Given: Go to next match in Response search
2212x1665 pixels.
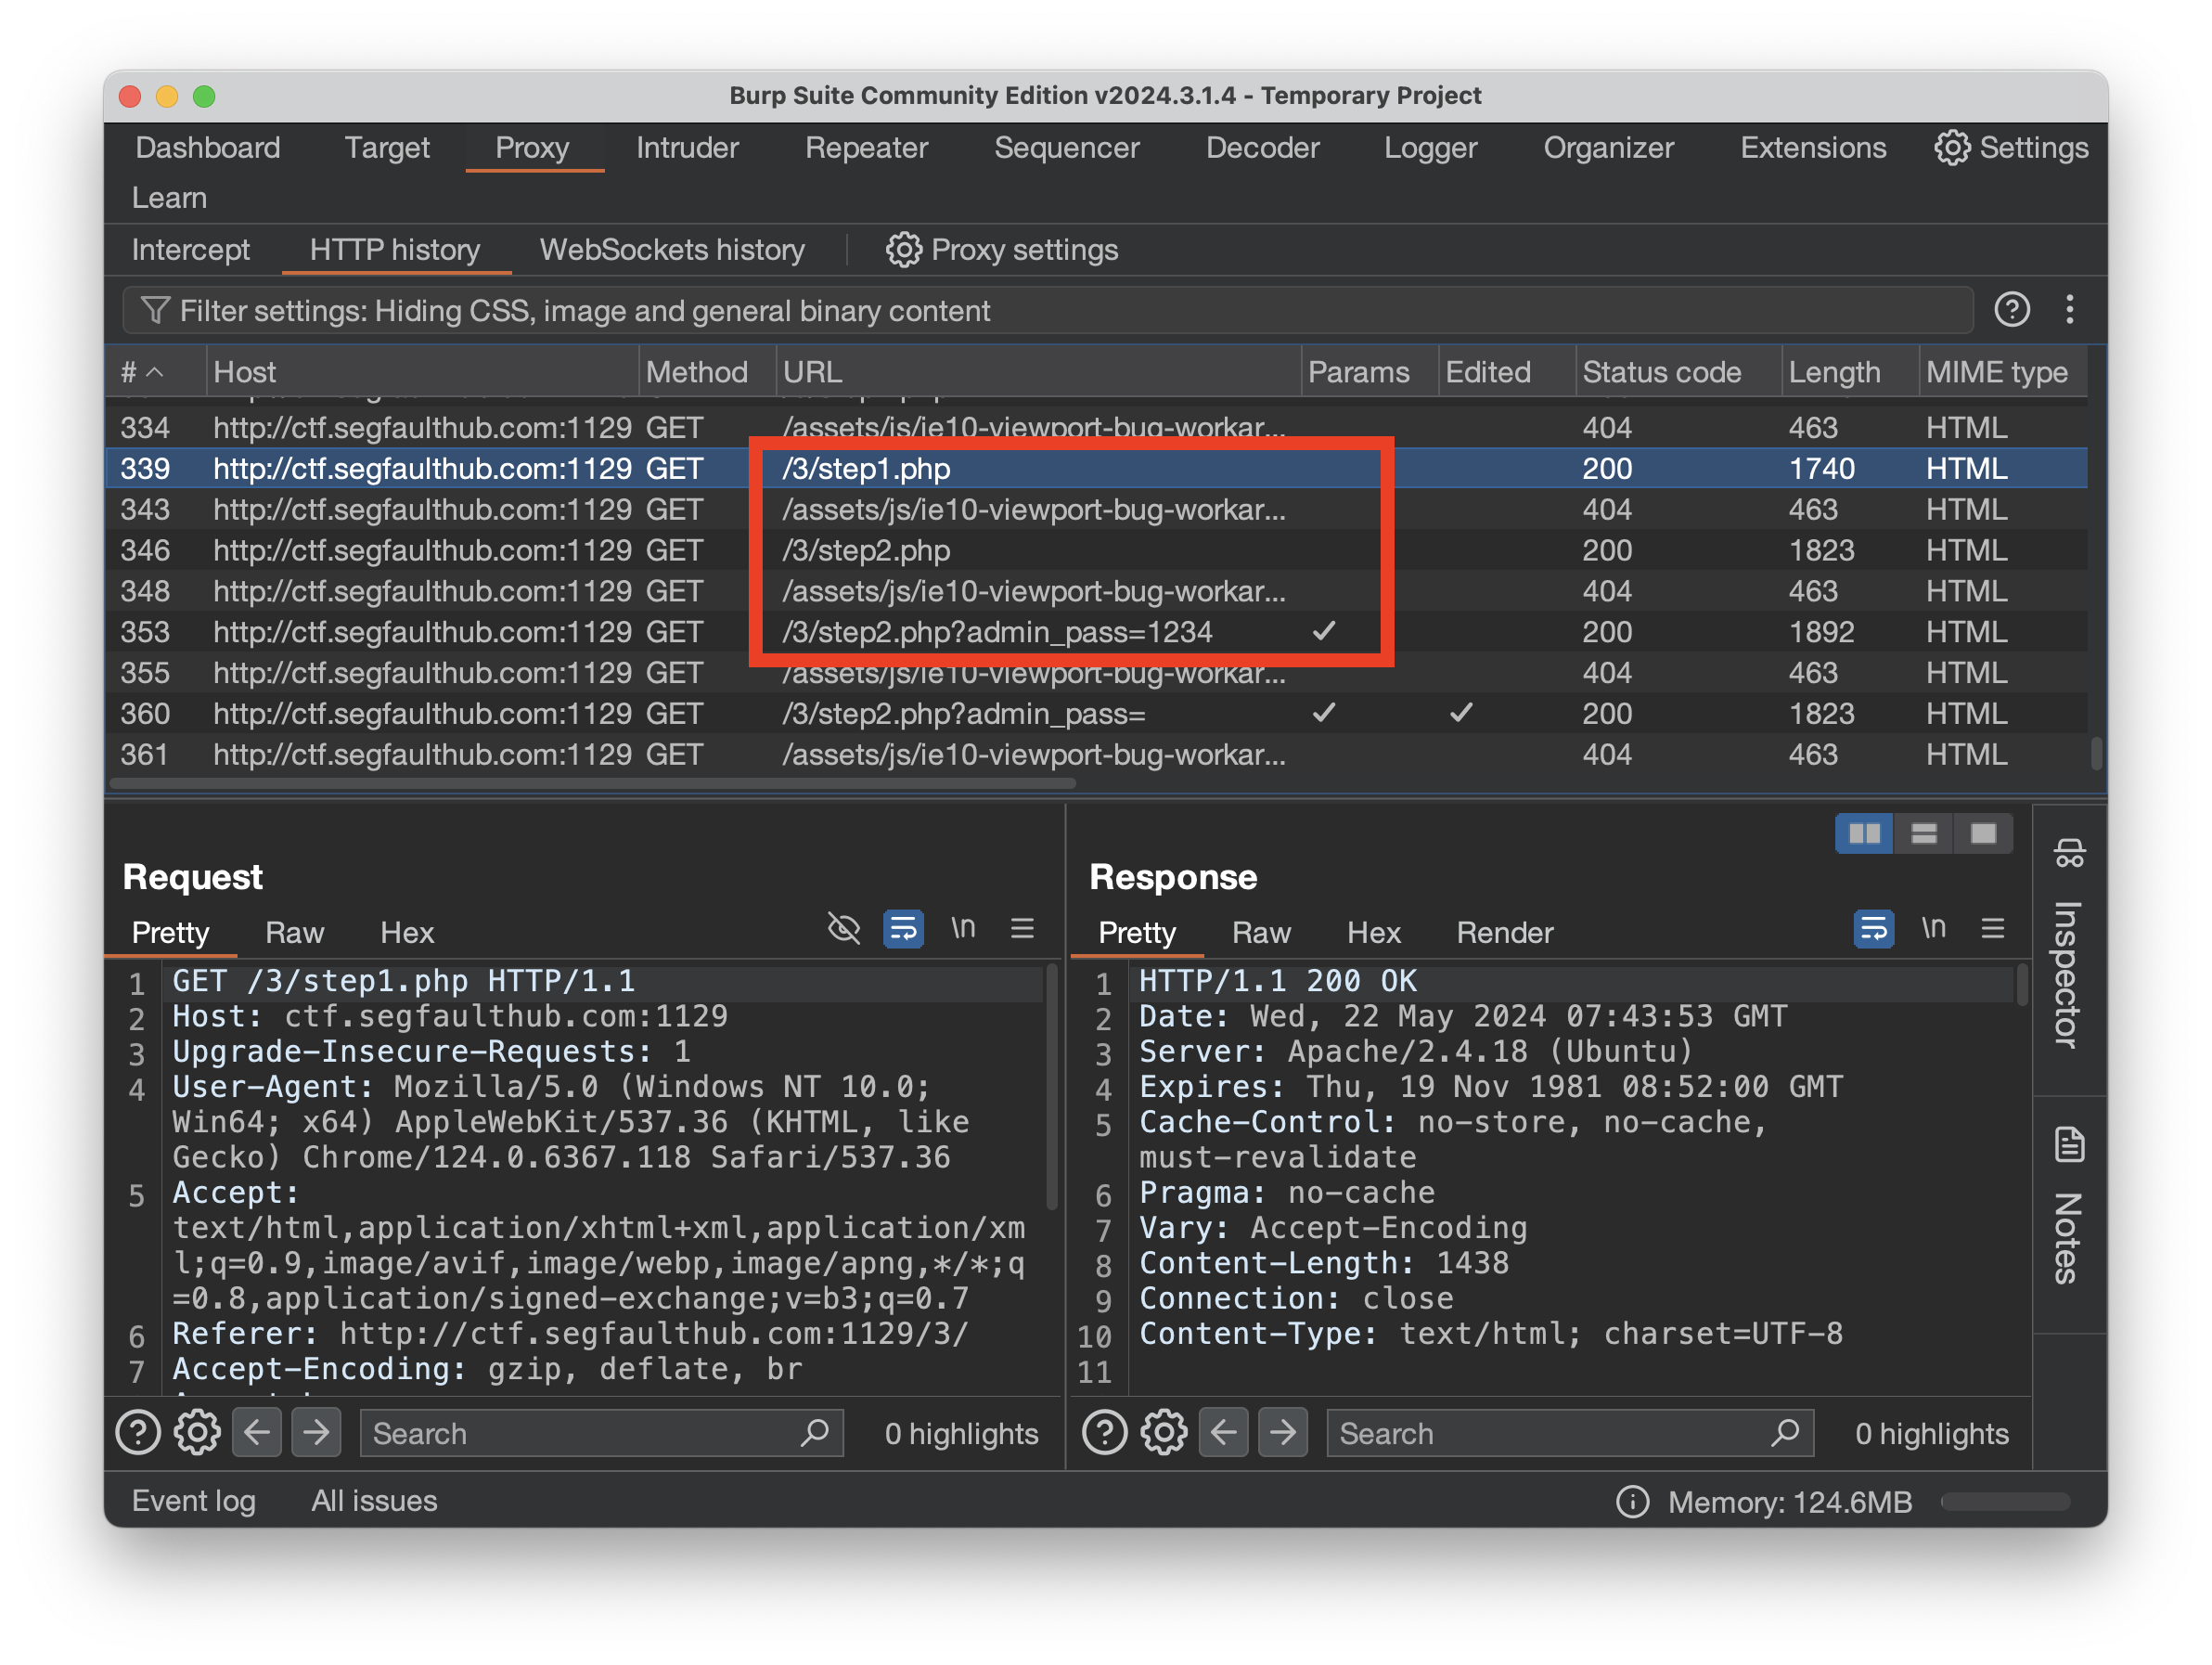Looking at the screenshot, I should [x=1283, y=1433].
